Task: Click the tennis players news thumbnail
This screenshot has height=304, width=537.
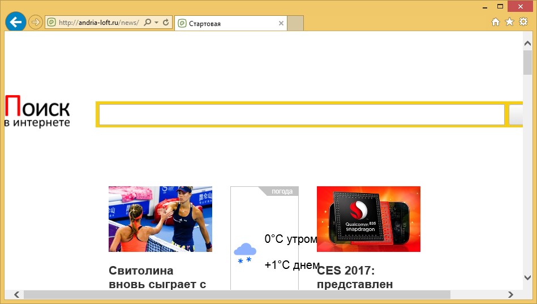Action: [160, 219]
